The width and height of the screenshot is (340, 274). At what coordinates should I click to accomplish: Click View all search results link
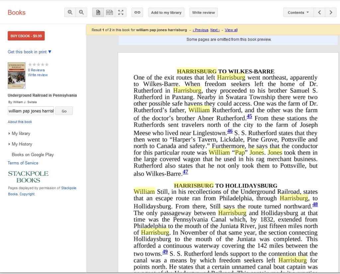tap(231, 30)
